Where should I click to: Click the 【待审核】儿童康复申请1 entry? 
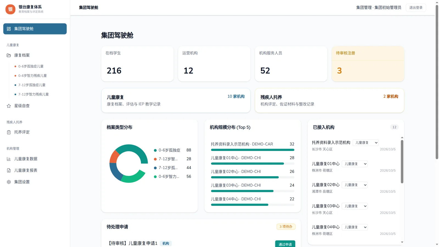click(132, 243)
